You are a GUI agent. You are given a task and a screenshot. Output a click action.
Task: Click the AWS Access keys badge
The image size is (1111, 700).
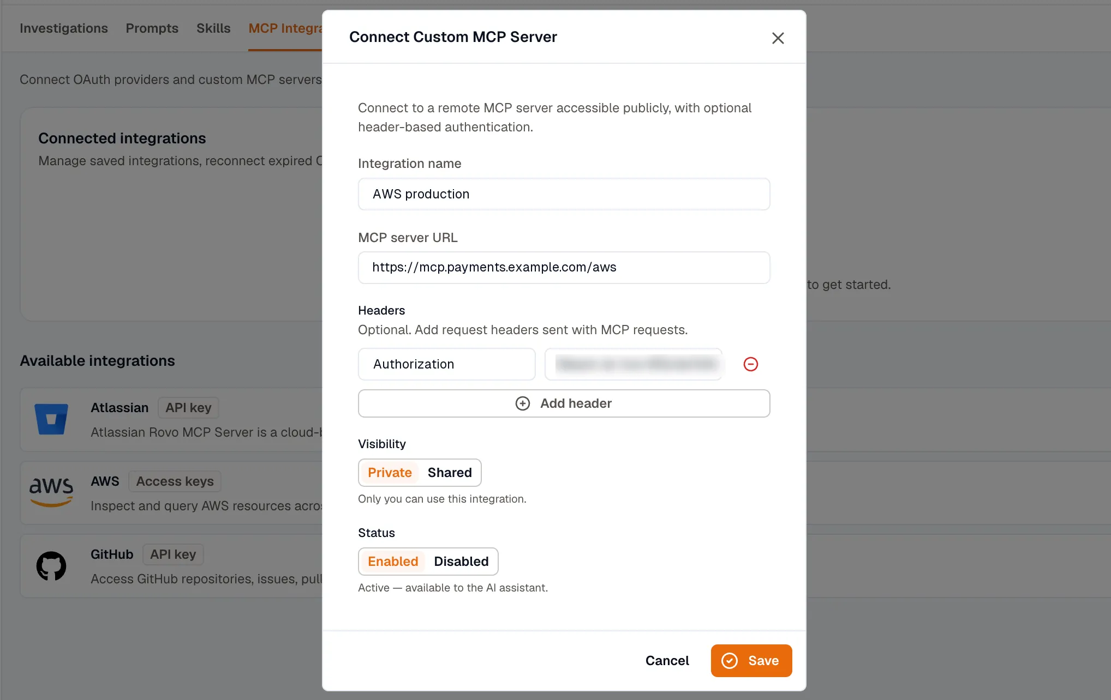point(175,481)
